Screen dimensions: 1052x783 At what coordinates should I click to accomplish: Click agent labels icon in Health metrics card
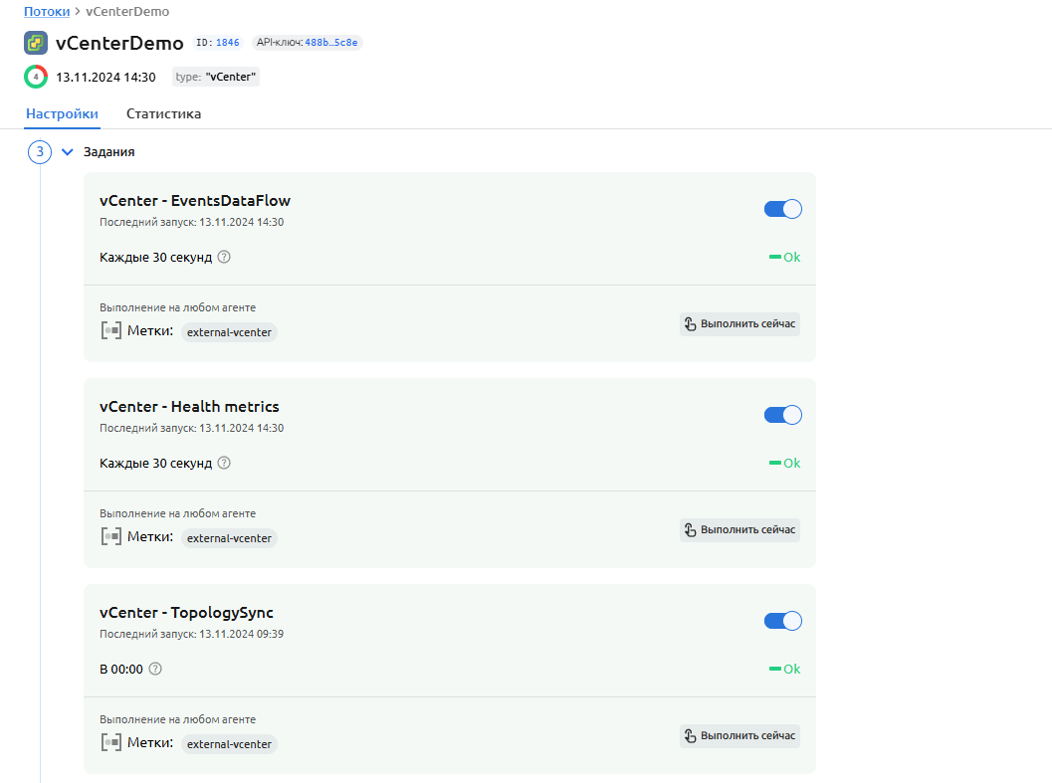point(111,536)
